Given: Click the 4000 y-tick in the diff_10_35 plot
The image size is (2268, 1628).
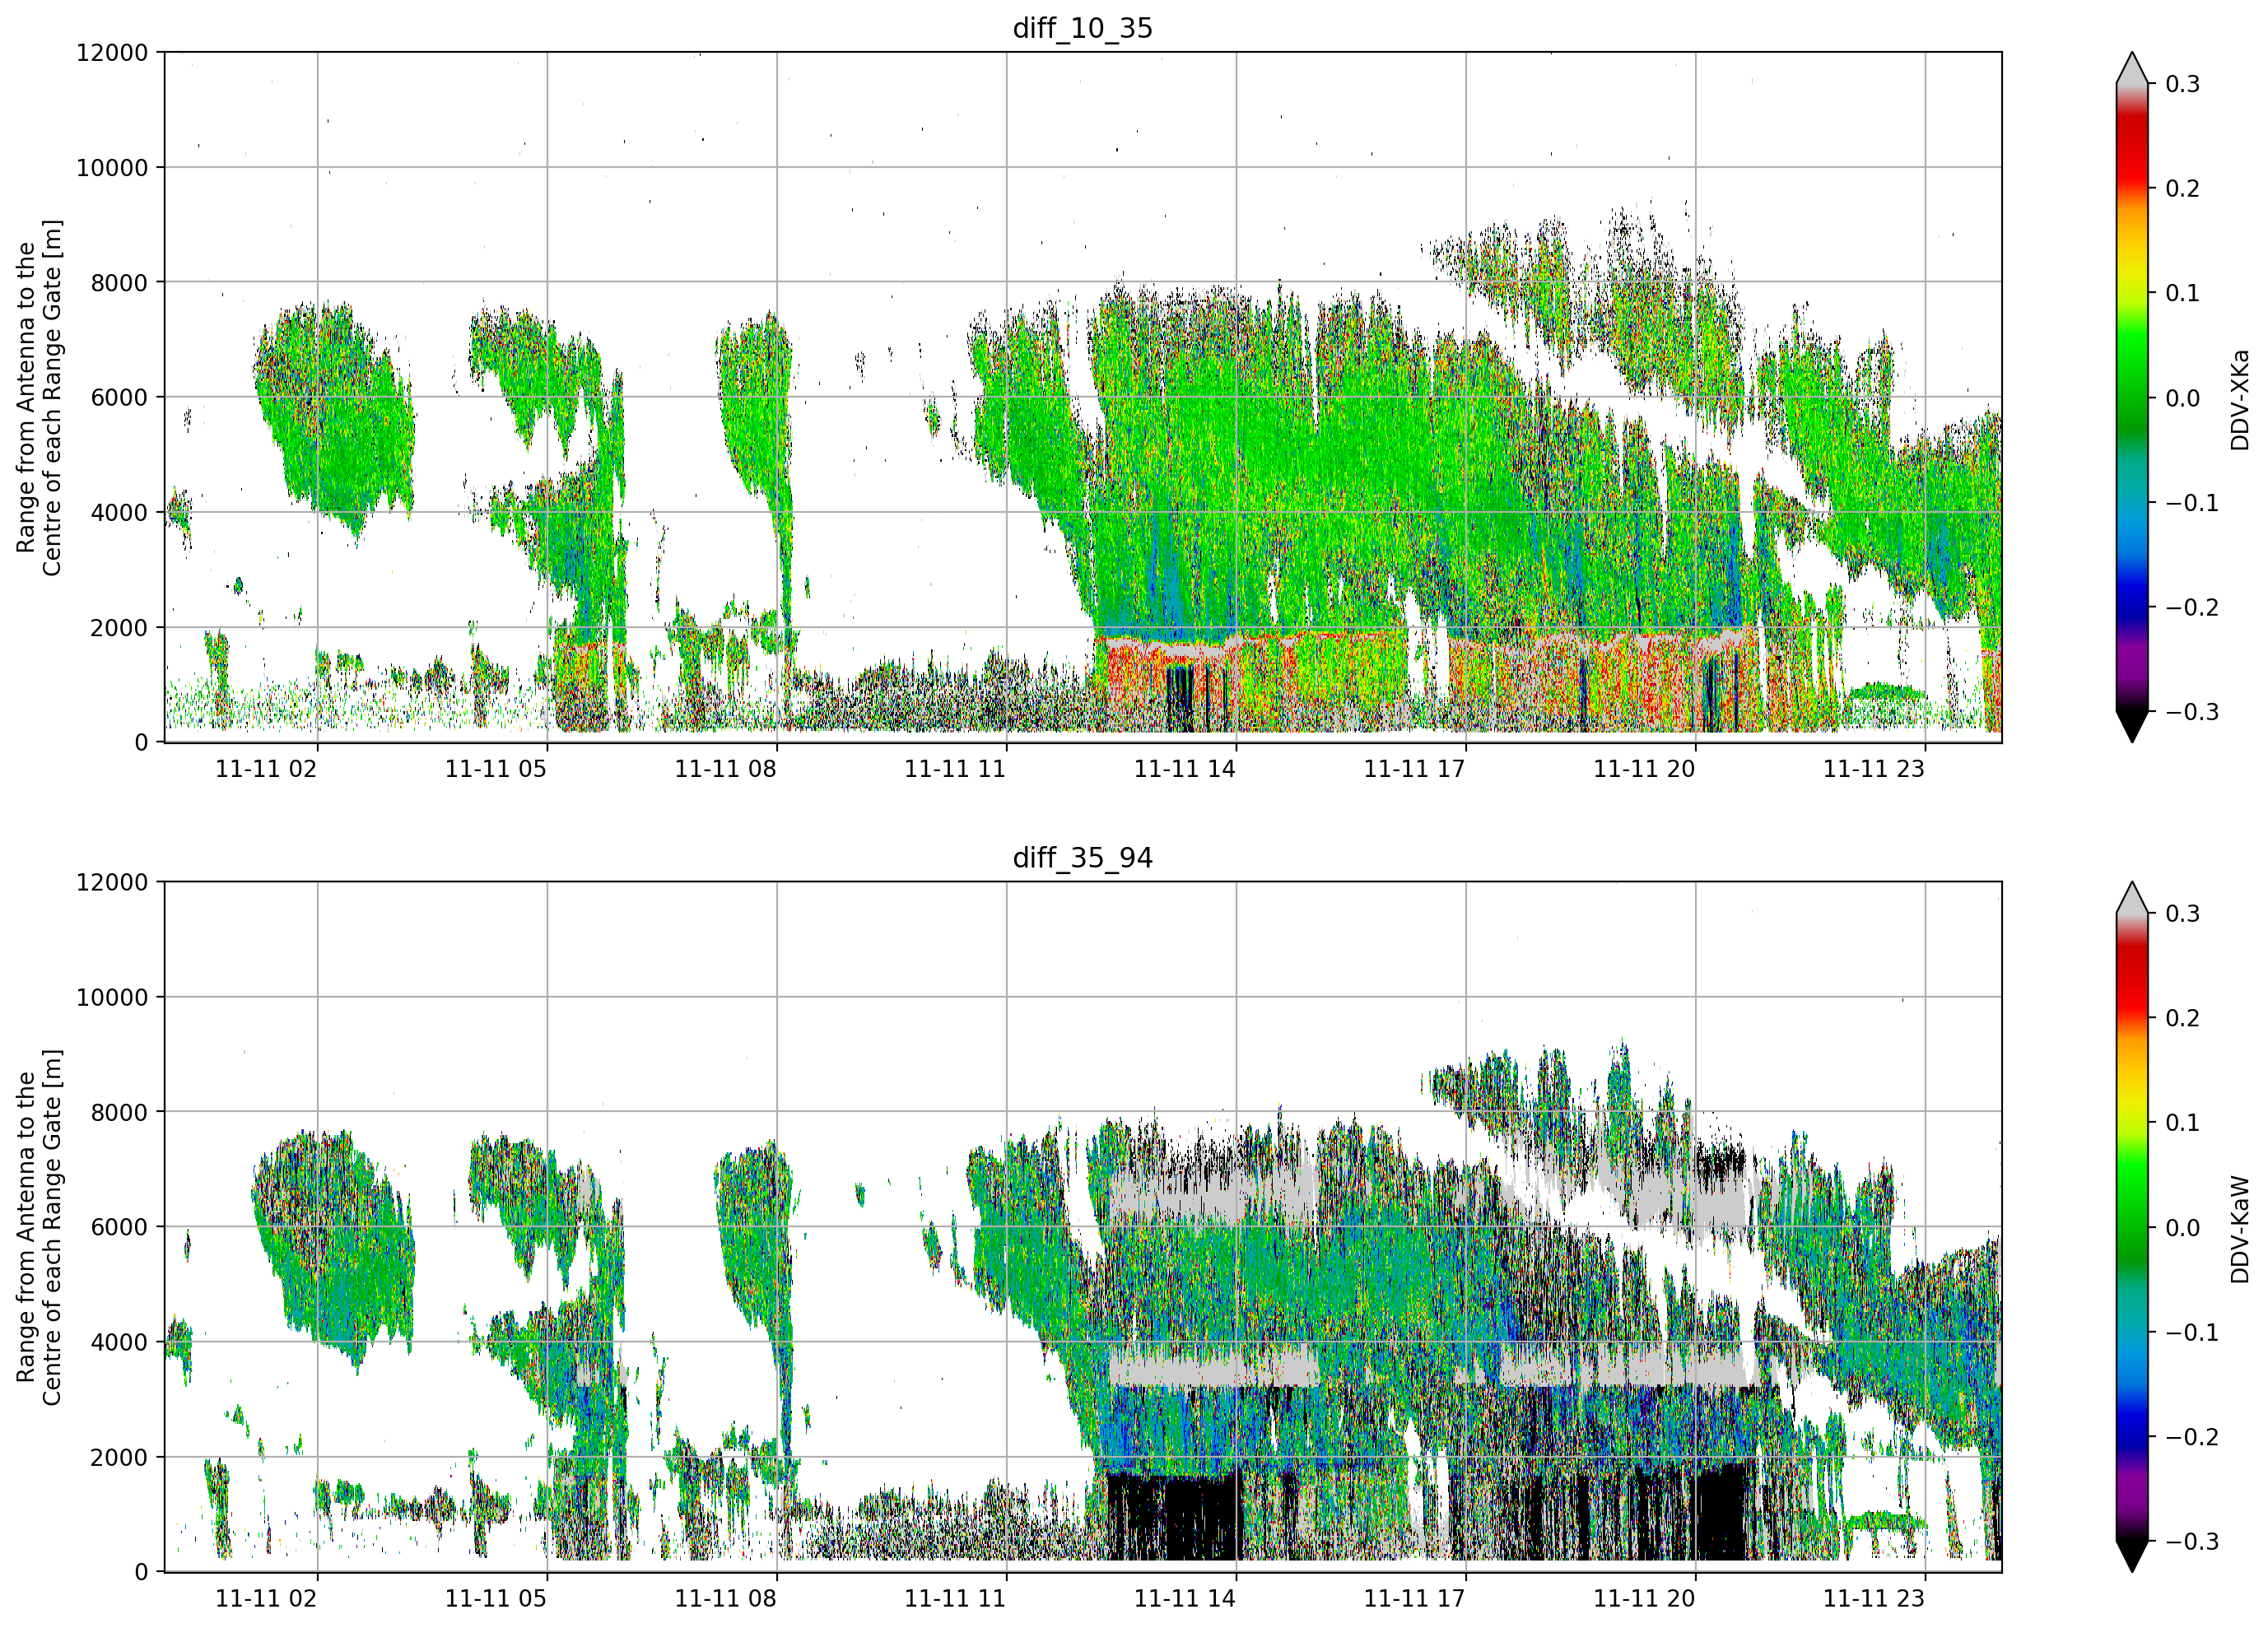Looking at the screenshot, I should [x=119, y=513].
